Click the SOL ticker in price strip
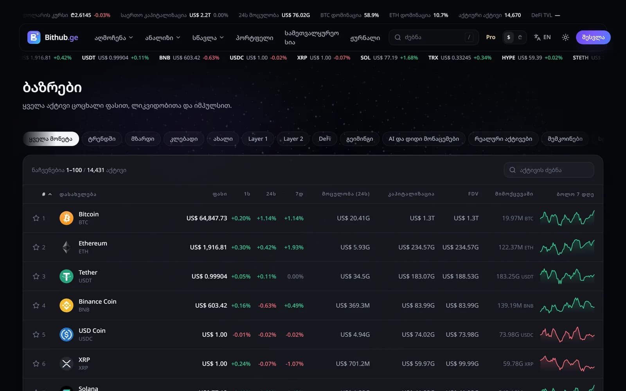The width and height of the screenshot is (626, 391). (389, 57)
